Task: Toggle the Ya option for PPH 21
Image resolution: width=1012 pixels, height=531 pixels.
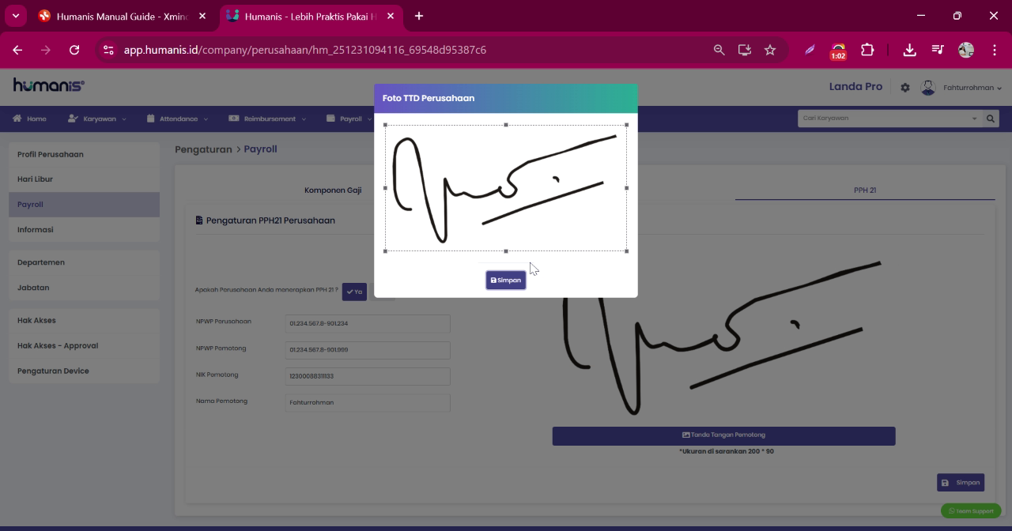Action: 354,292
